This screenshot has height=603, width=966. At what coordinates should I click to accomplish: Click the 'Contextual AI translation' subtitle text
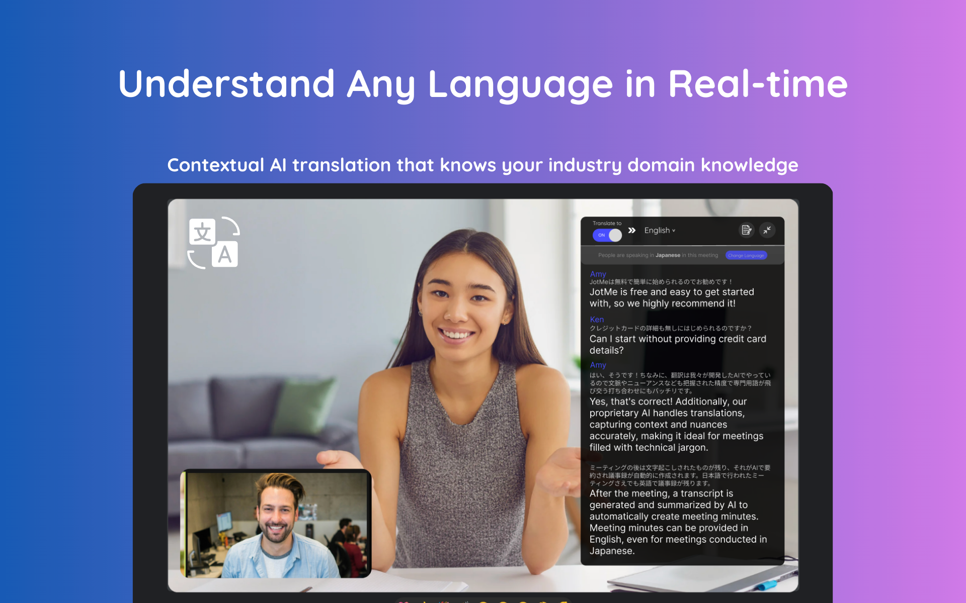pos(483,165)
